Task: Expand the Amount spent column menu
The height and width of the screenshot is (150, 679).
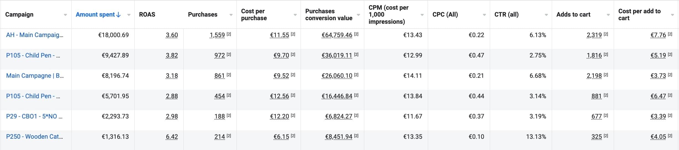Action: (x=129, y=15)
